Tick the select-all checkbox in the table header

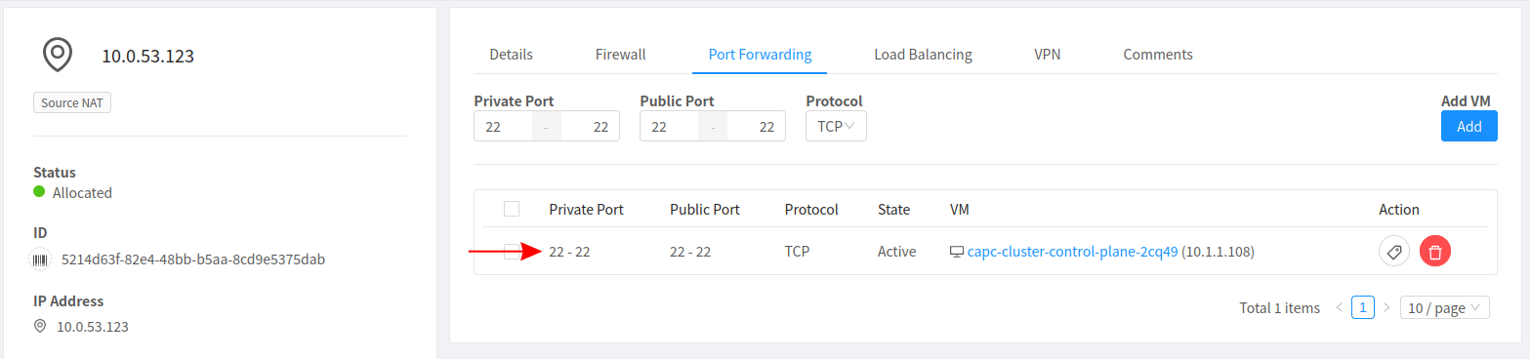(x=512, y=209)
